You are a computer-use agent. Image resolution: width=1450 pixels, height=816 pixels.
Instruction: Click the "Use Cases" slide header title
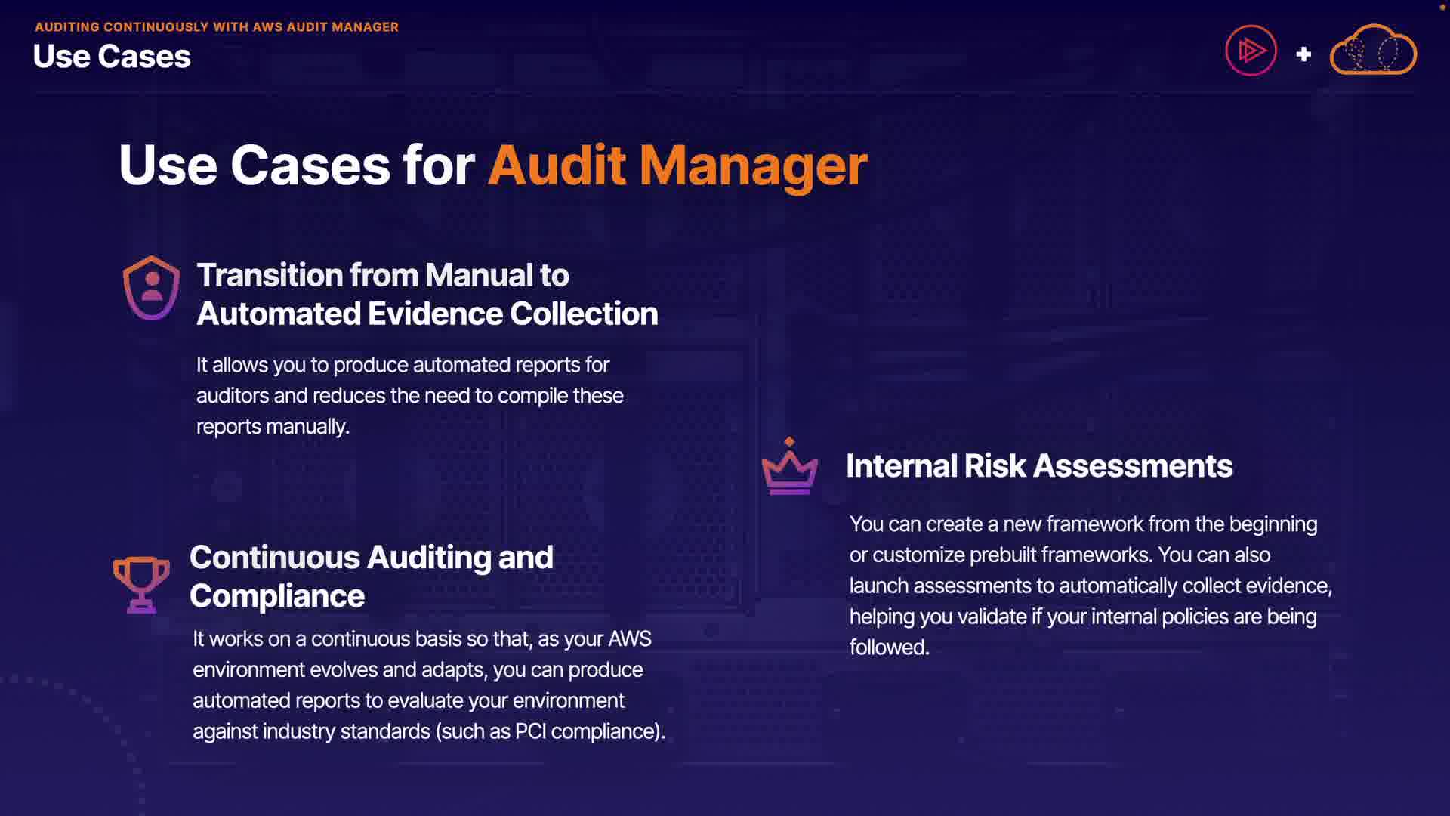(x=112, y=57)
